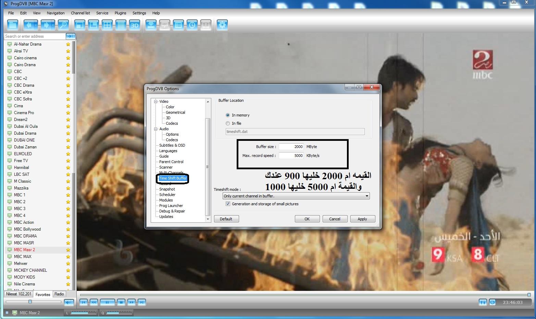Click the refresh icon beside the time display
Screen dimensions: 536x319
(x=493, y=302)
